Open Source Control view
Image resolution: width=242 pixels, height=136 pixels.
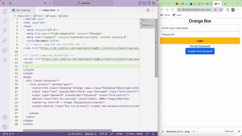click(5, 31)
